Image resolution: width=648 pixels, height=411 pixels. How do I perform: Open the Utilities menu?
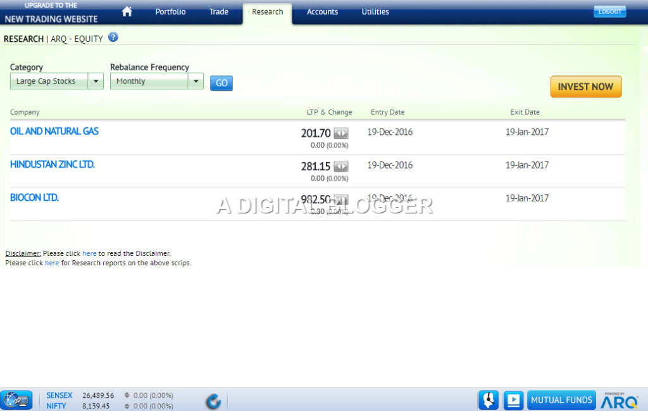point(375,11)
